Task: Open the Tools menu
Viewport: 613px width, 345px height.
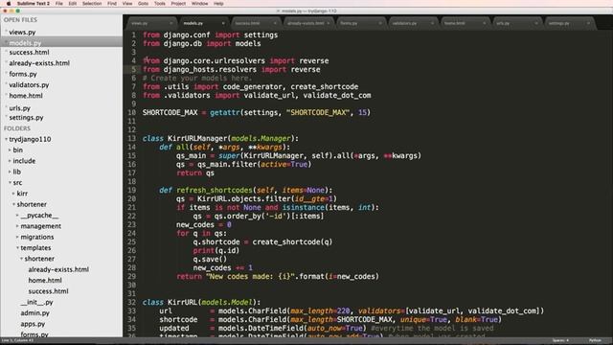Action: coord(160,3)
